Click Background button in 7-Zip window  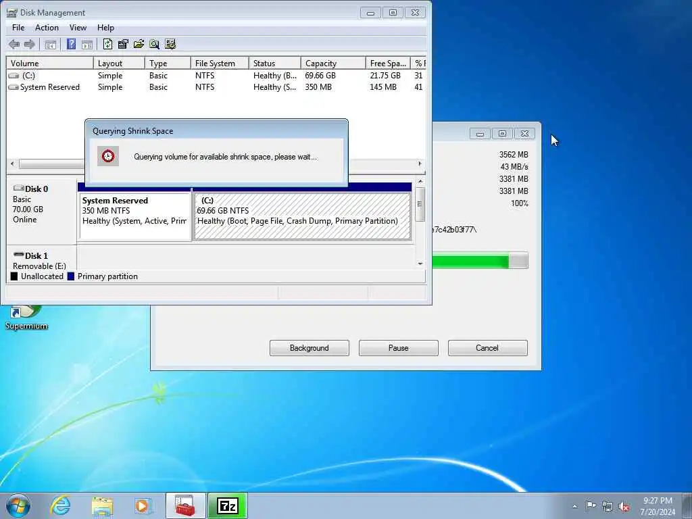(x=310, y=348)
